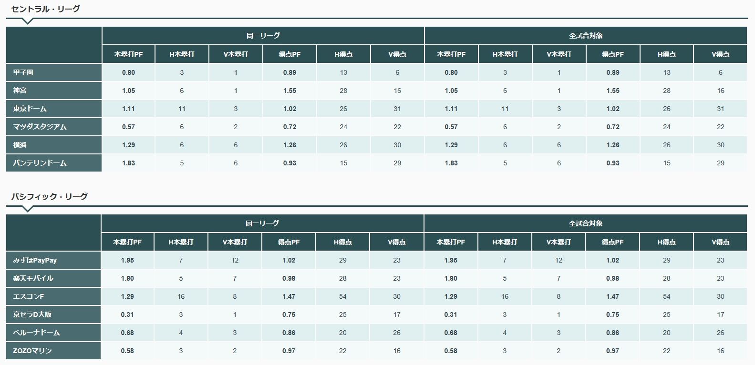This screenshot has width=755, height=365.
Task: Click the パシフィック・リーグ section heading
Action: tap(49, 196)
